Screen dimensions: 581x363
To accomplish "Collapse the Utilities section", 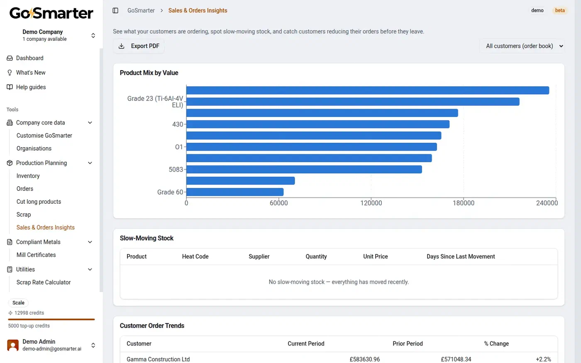I will [90, 269].
